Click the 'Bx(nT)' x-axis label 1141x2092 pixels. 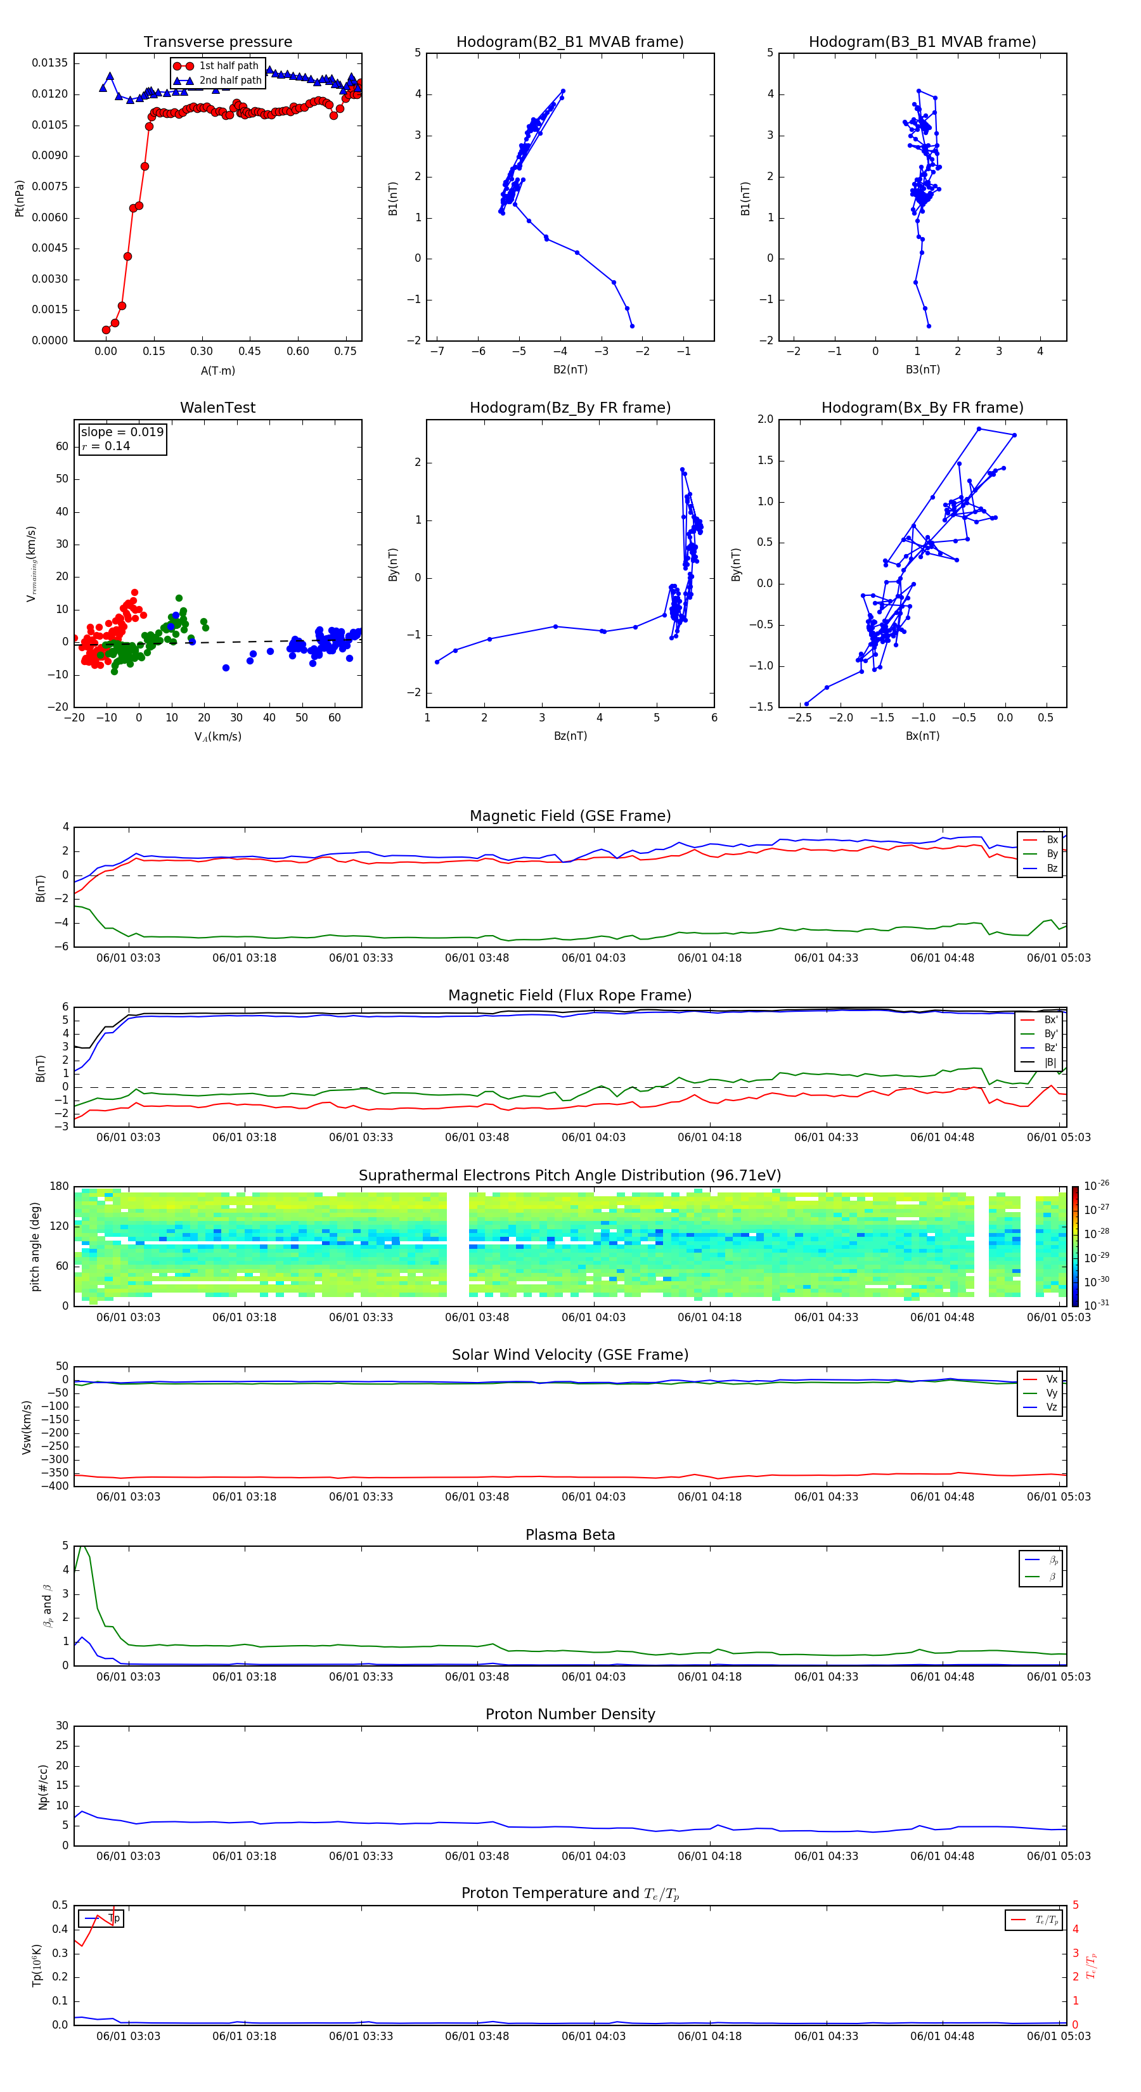coord(922,736)
